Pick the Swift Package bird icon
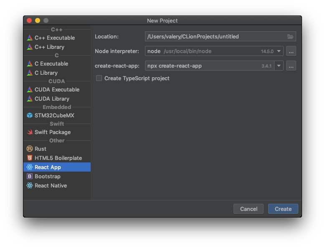The image size is (325, 248). [30, 132]
